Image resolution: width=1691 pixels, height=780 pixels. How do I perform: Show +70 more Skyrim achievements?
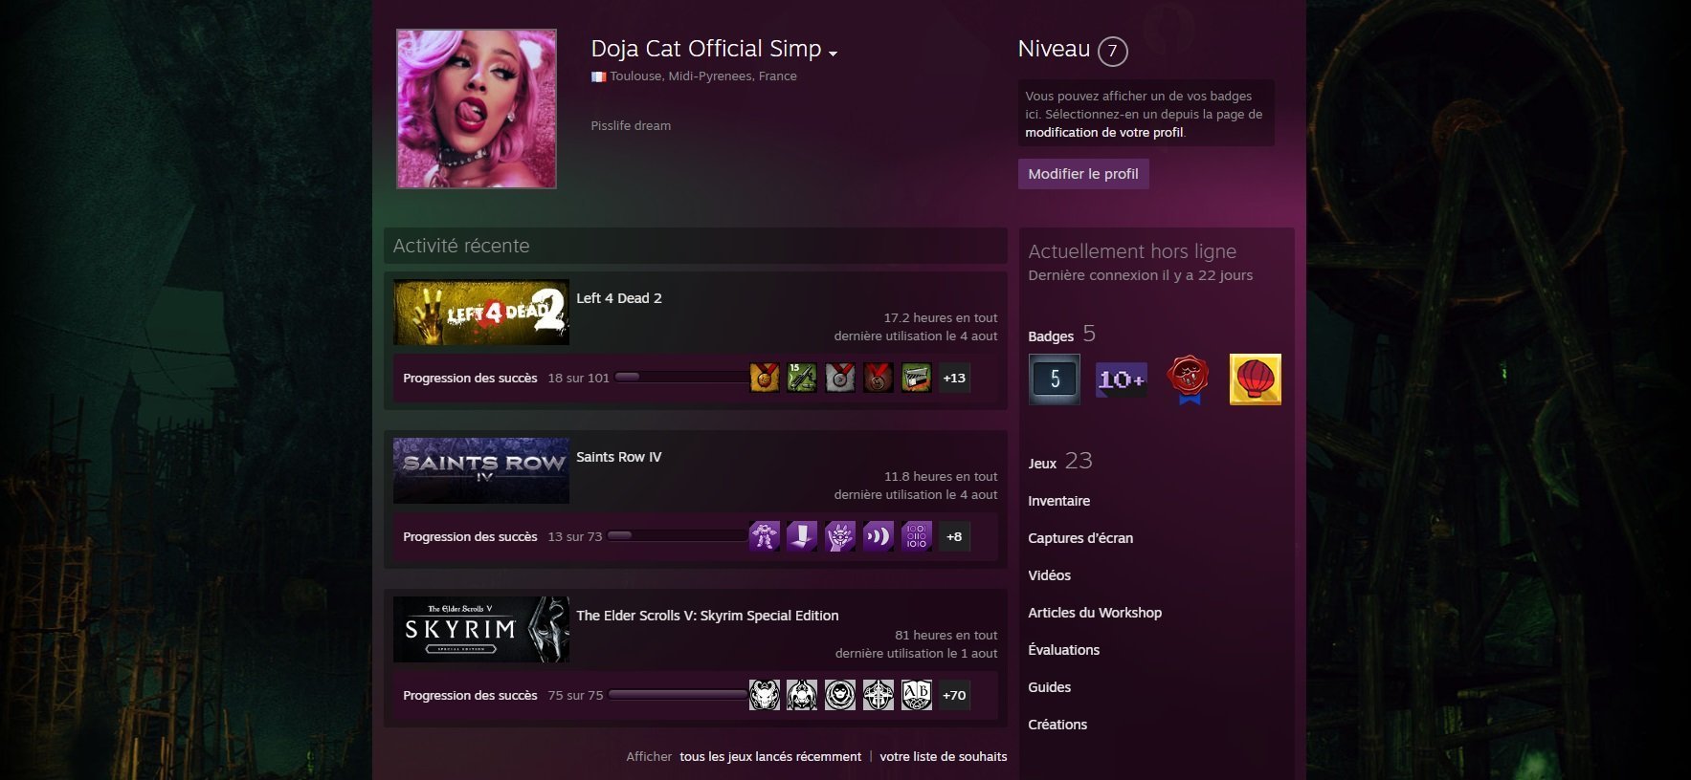tap(954, 695)
